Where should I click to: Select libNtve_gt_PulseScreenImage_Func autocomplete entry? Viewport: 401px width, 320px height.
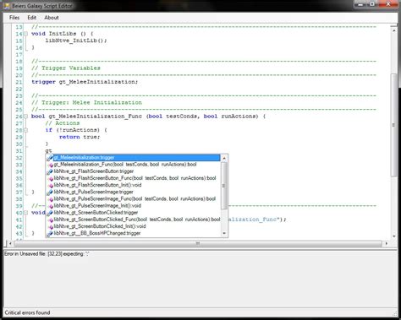click(x=134, y=199)
